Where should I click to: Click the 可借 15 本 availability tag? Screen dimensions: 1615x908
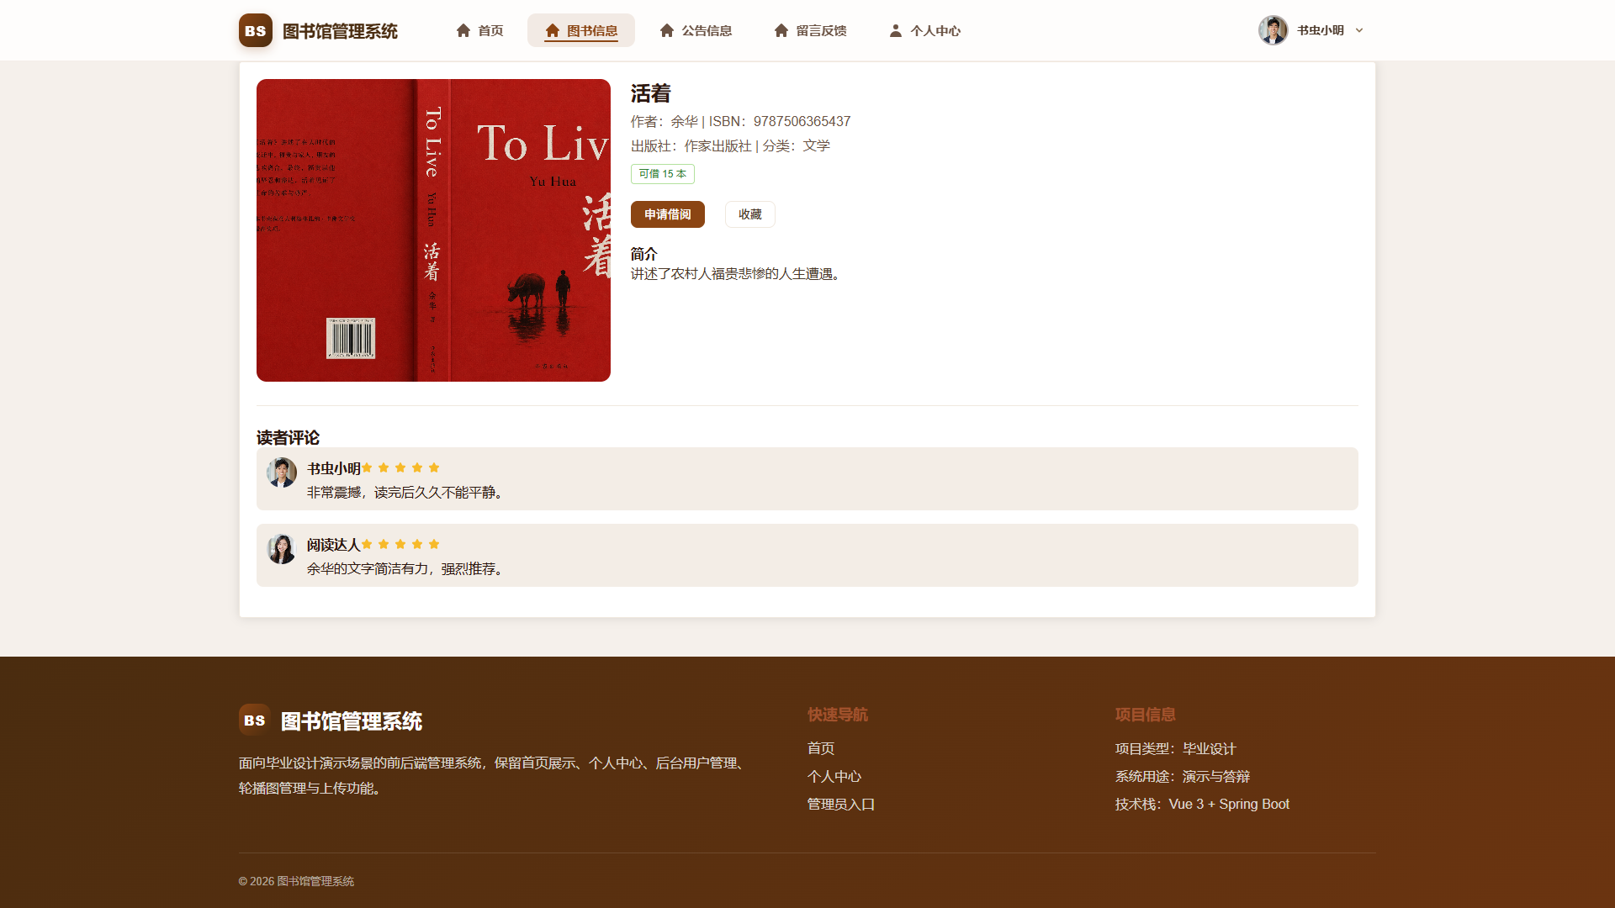(663, 174)
